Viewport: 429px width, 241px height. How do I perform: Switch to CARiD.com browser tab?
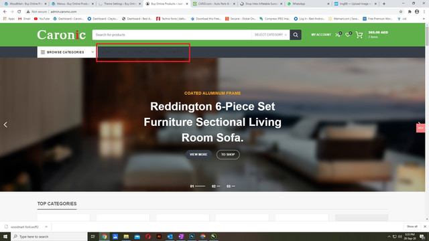click(214, 4)
